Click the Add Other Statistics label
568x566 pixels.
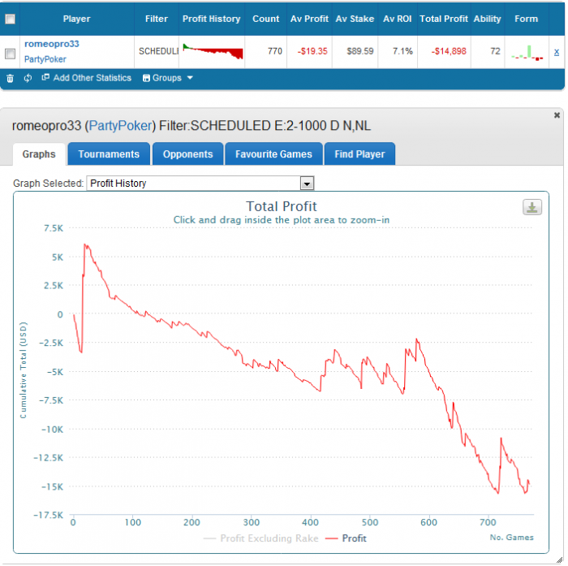tap(92, 78)
